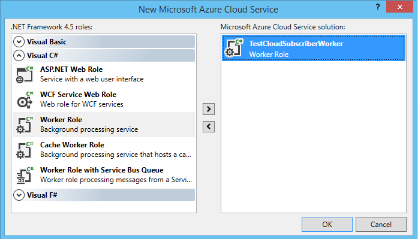Dismiss dialog with Cancel button
Screen dimensions: 418x239
click(x=381, y=225)
